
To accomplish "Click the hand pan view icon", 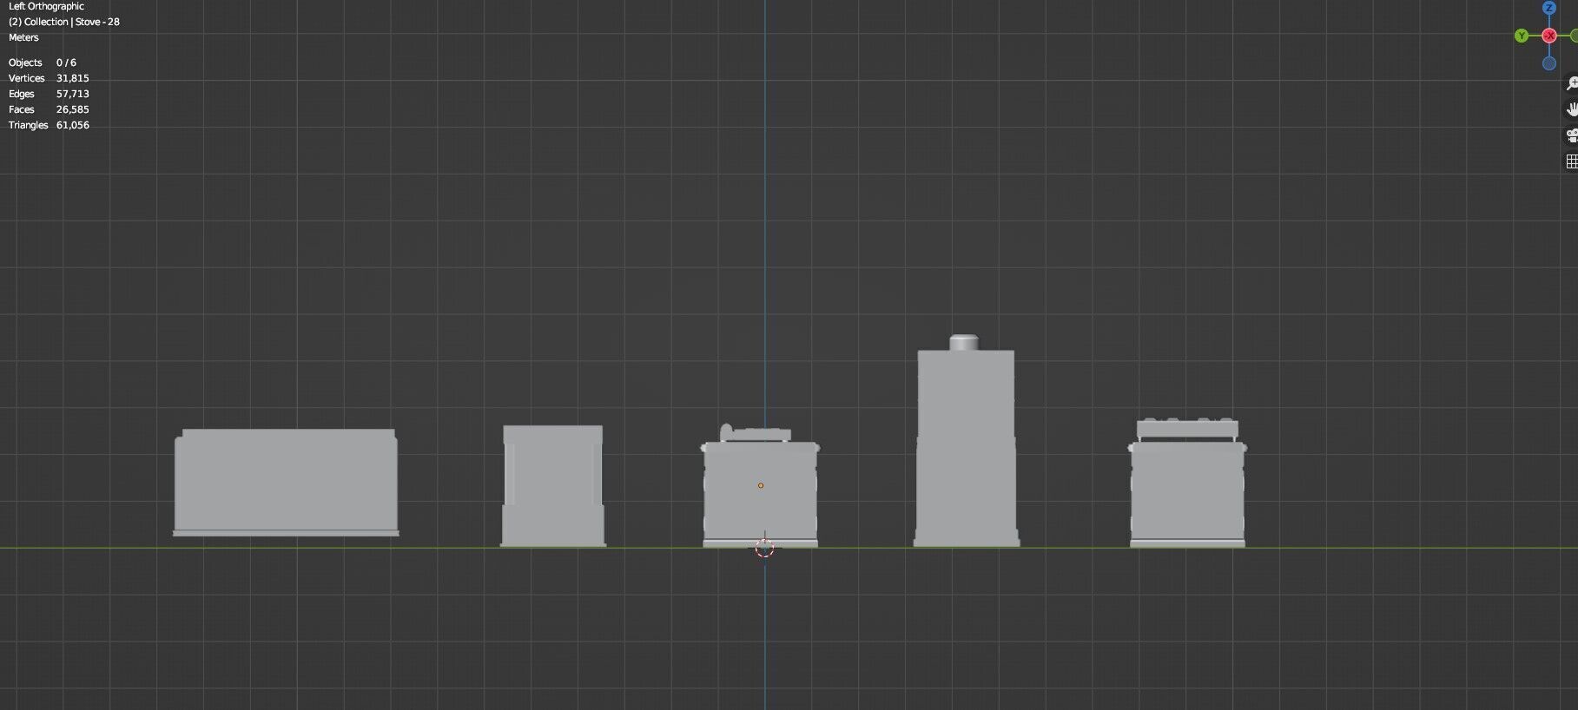I will point(1572,109).
